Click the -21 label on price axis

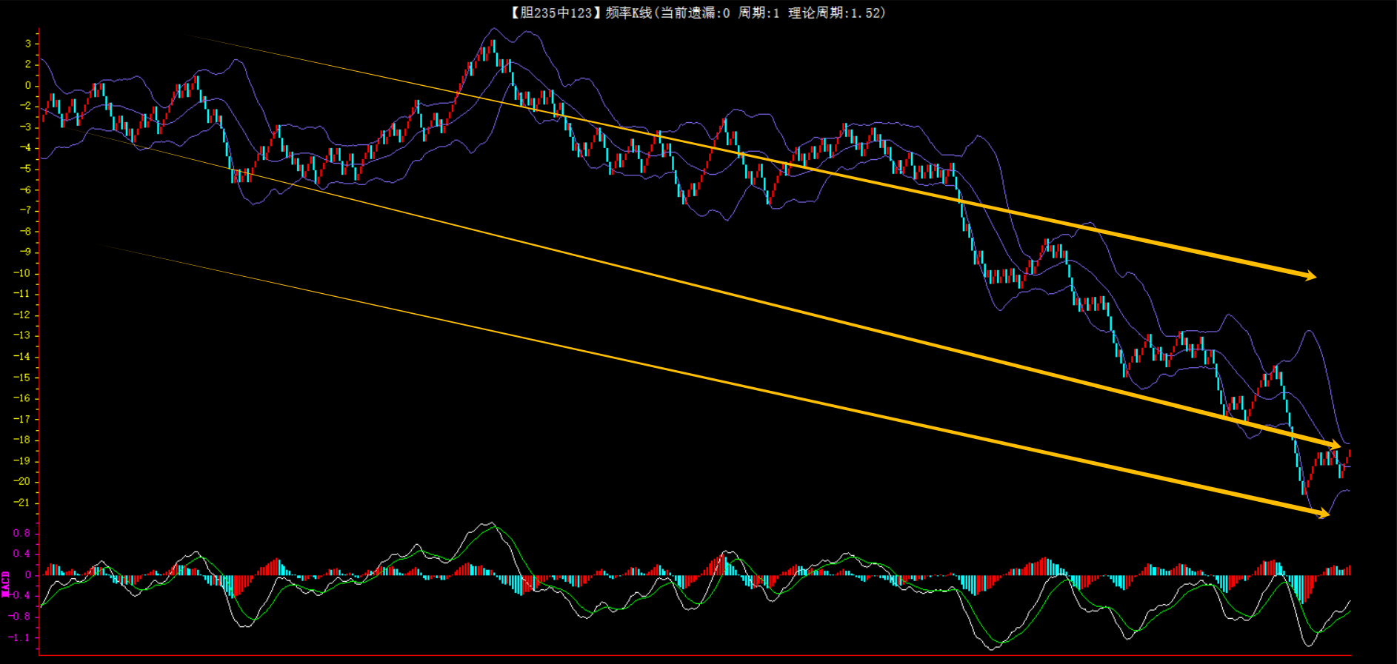[x=23, y=503]
